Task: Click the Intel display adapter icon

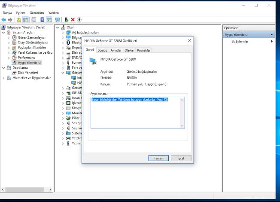Action: (73, 78)
